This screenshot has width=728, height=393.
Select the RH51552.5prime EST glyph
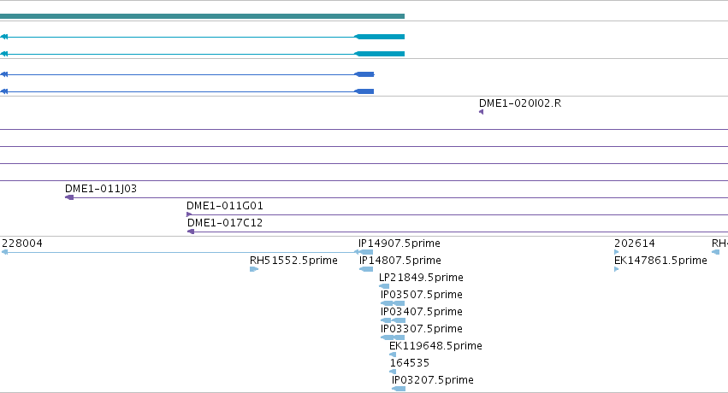(254, 269)
